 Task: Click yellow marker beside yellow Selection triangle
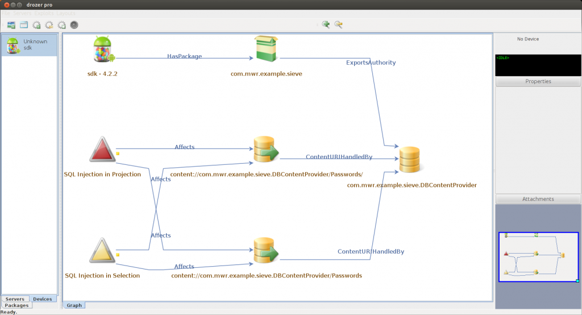[x=118, y=255]
